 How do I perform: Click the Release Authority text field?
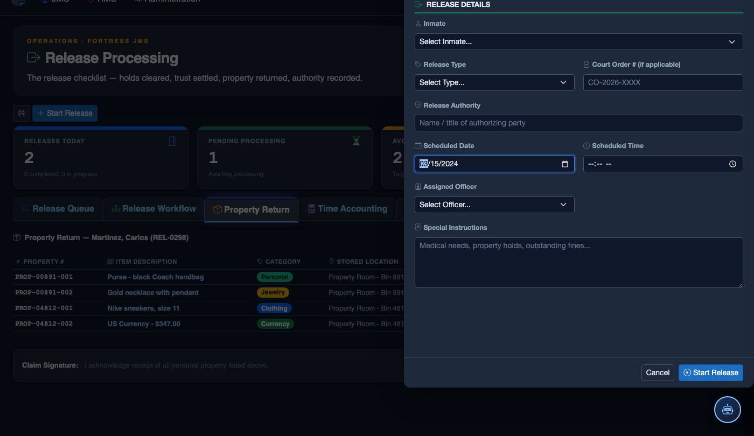click(x=578, y=123)
